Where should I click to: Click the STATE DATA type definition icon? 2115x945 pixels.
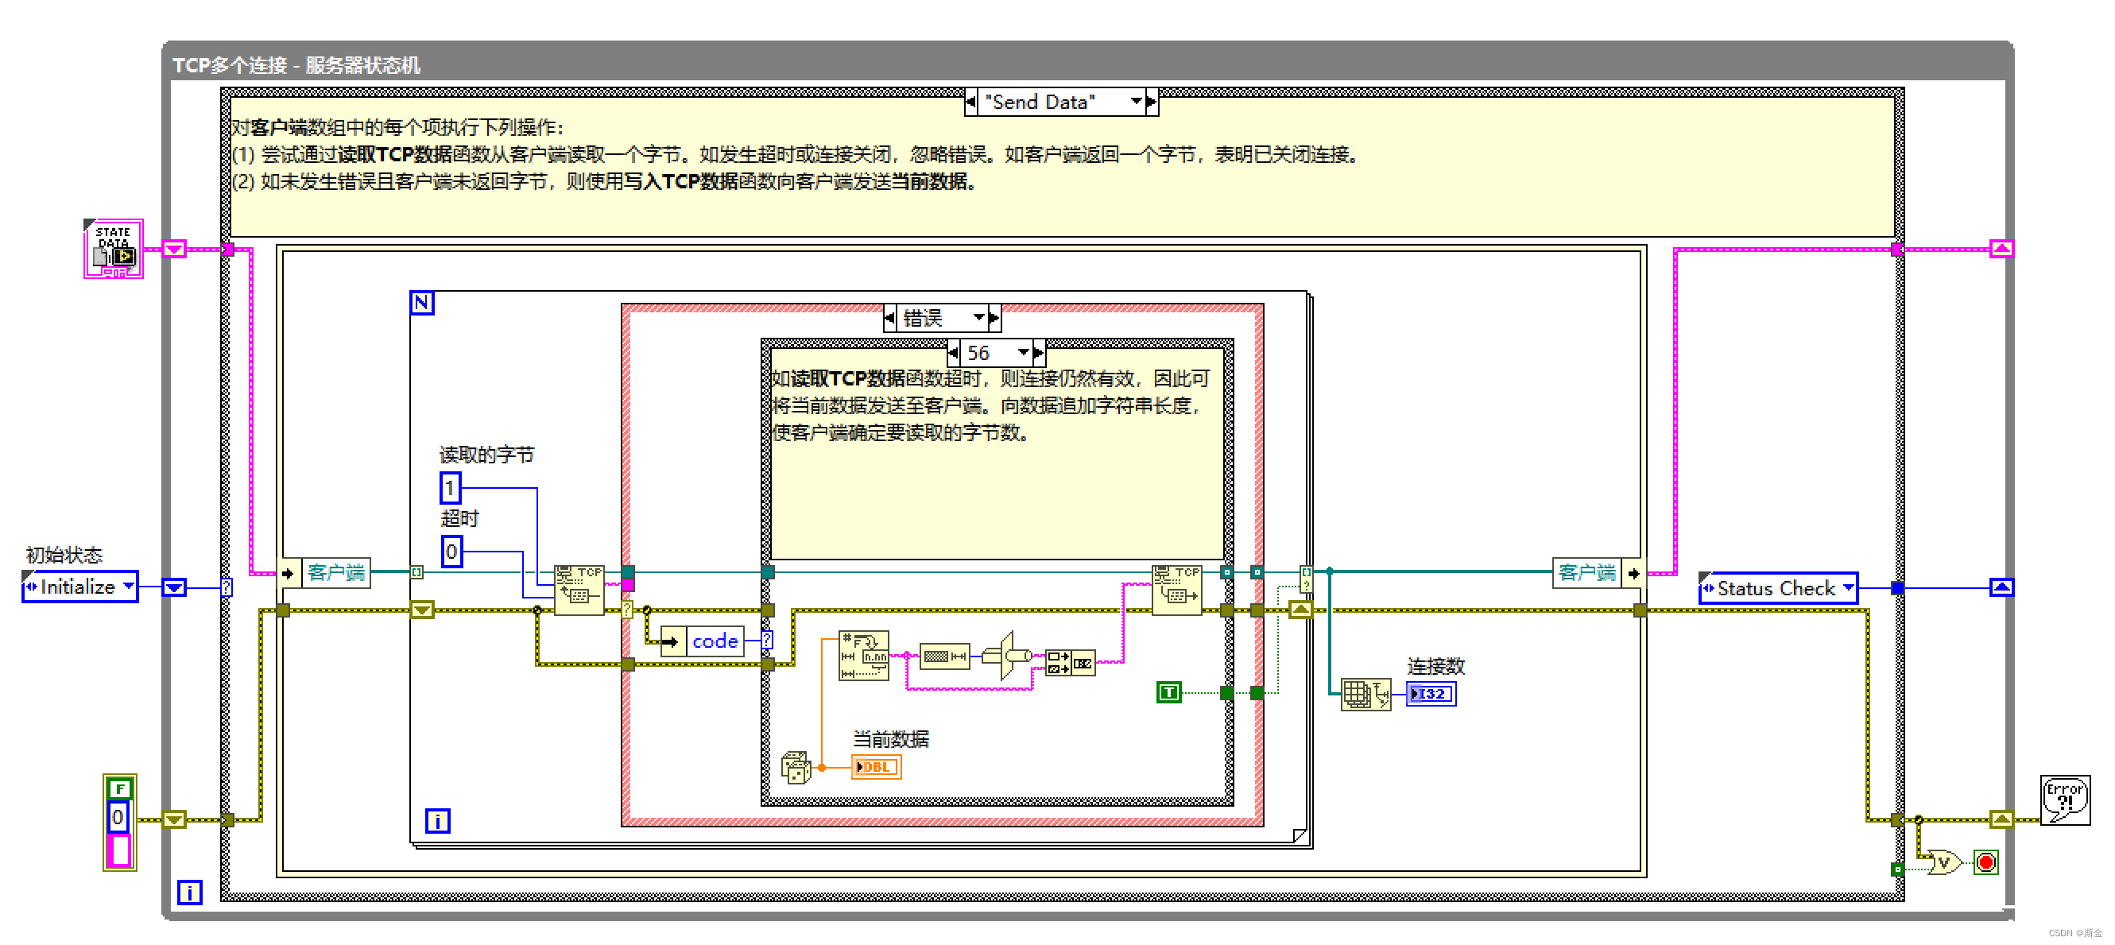[114, 249]
